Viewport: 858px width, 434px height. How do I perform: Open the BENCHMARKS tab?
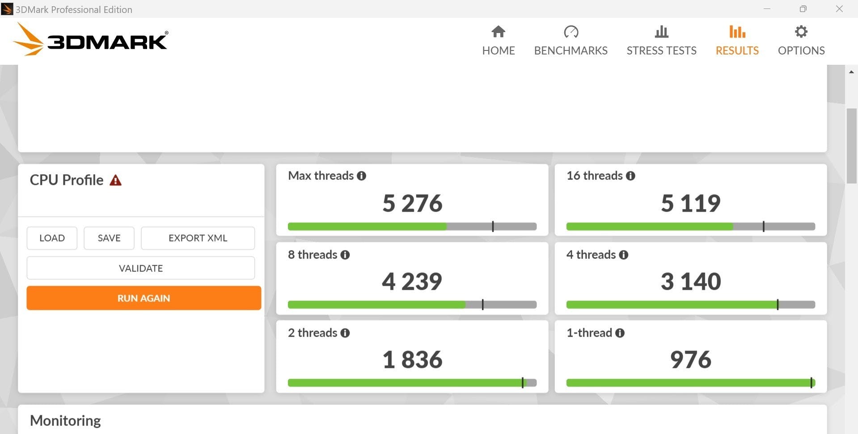571,41
